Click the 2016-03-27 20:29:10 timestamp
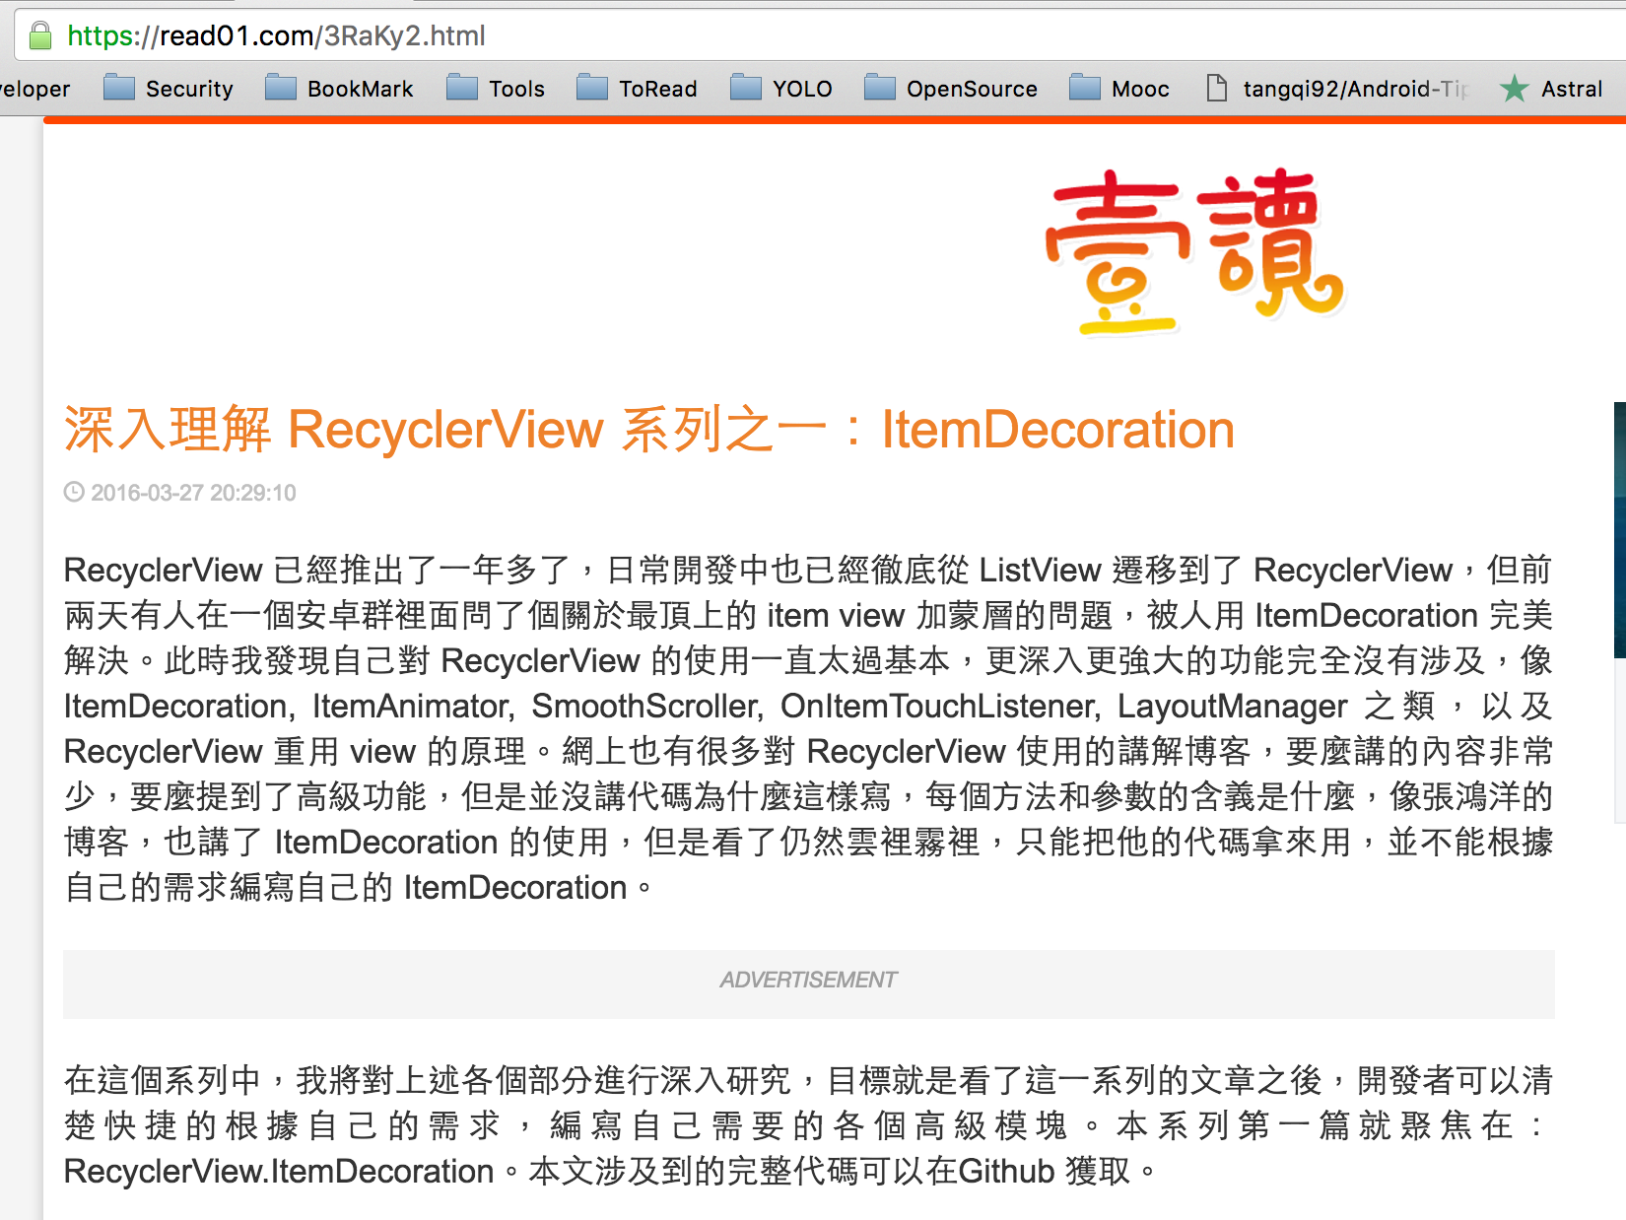The image size is (1626, 1220). click(x=193, y=493)
